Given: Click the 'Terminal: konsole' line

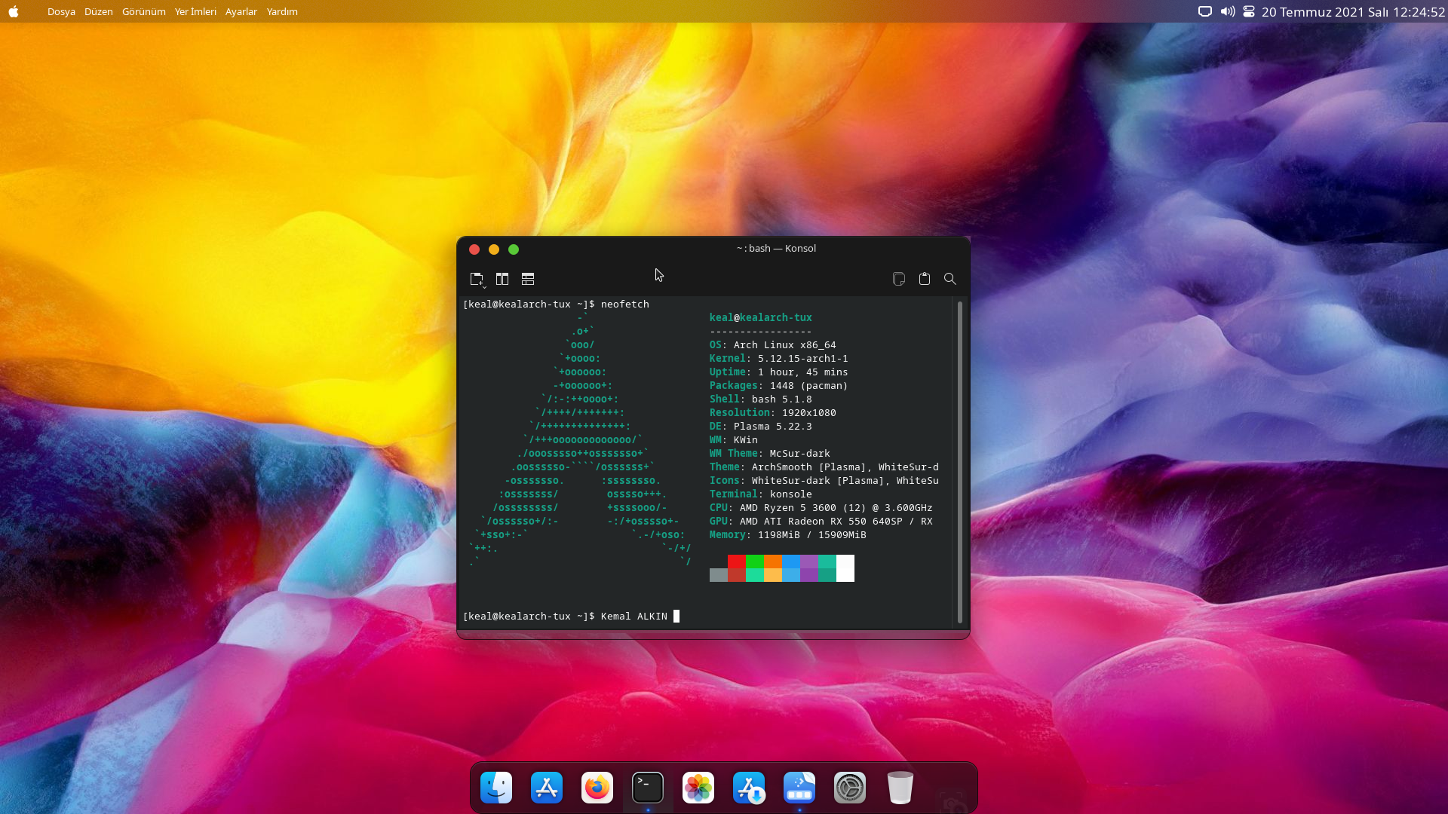Looking at the screenshot, I should tap(760, 494).
